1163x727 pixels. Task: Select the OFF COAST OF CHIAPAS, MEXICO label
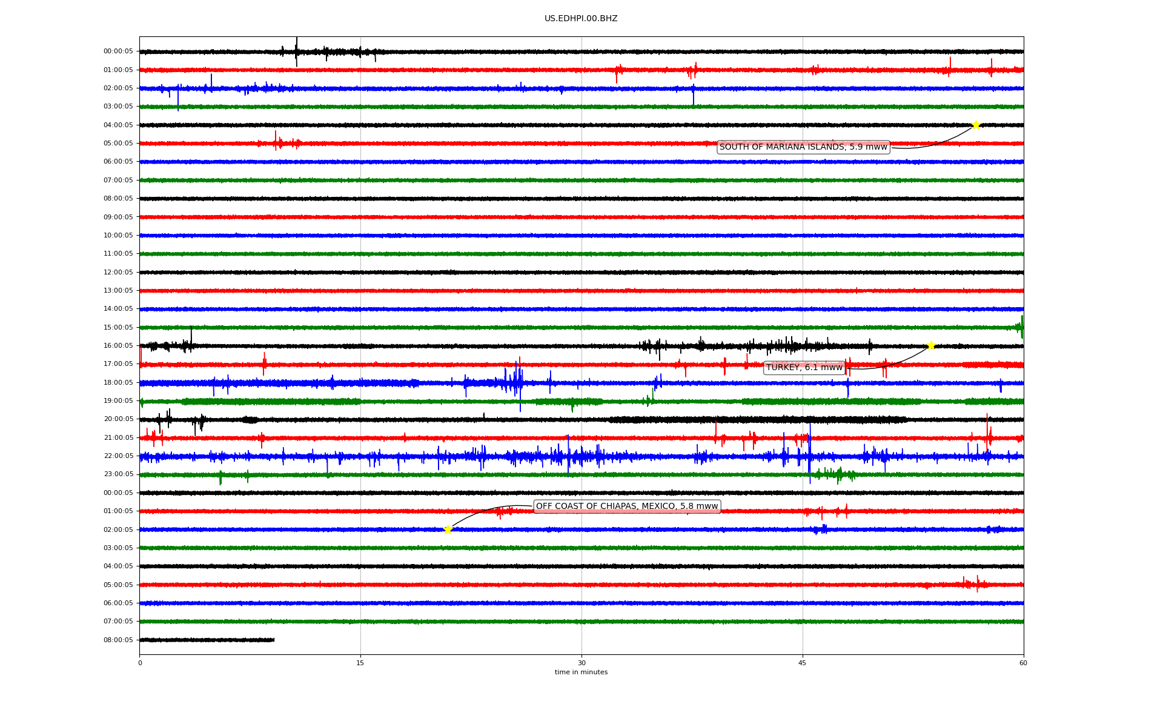(x=627, y=506)
